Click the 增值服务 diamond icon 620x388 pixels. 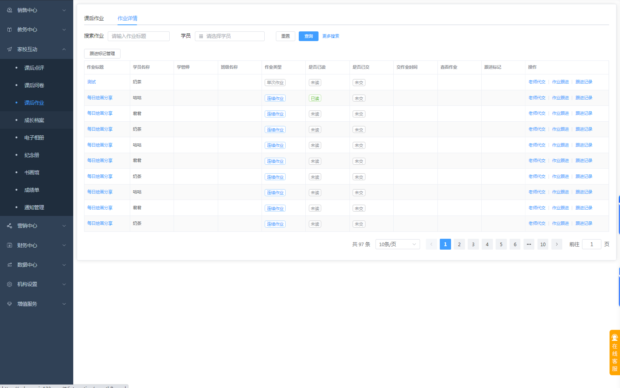[x=9, y=304]
